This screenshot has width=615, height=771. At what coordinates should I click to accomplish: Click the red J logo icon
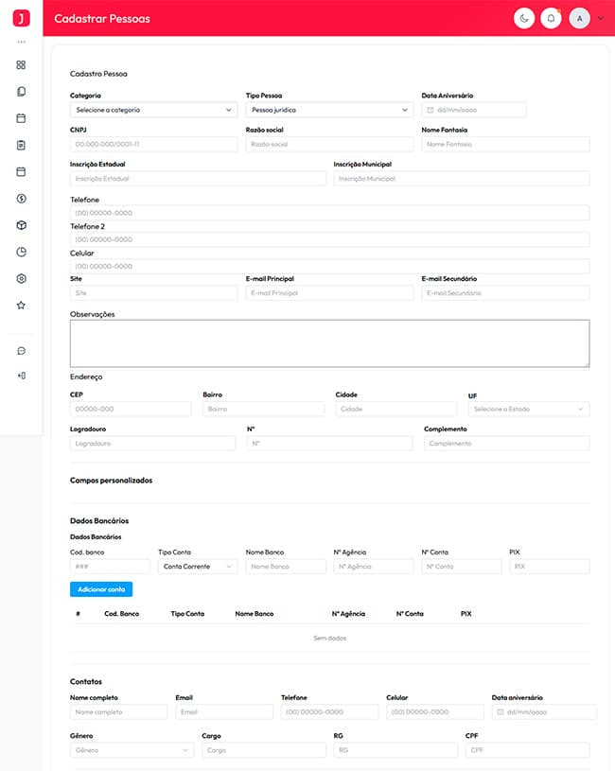click(x=21, y=18)
